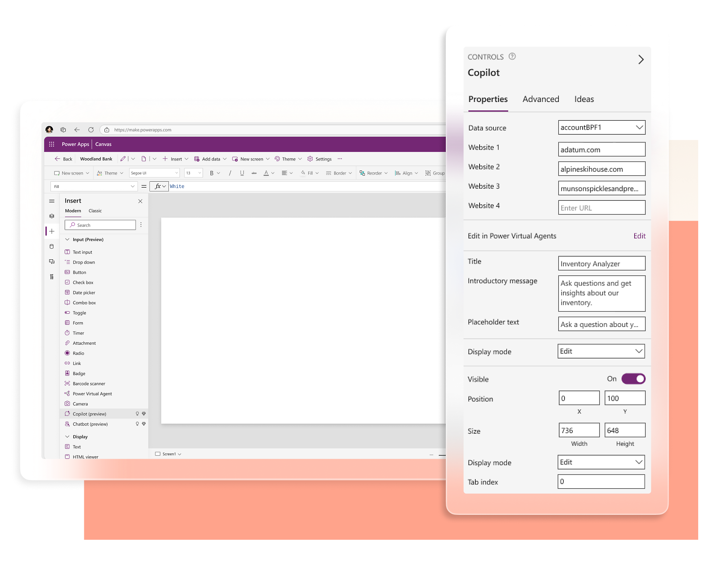Viewport: 711px width, 565px height.
Task: Click the Power Virtual Agent insert icon
Action: 66,392
